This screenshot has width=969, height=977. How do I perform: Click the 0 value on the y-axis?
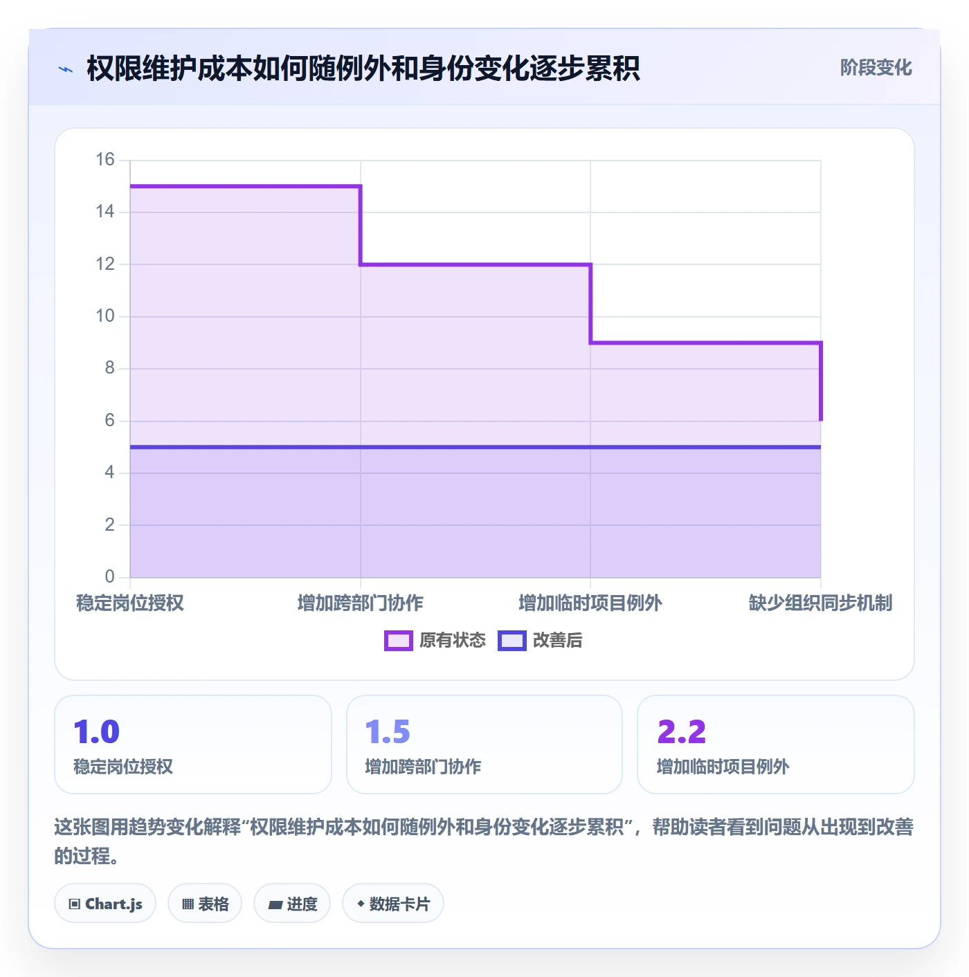(109, 577)
